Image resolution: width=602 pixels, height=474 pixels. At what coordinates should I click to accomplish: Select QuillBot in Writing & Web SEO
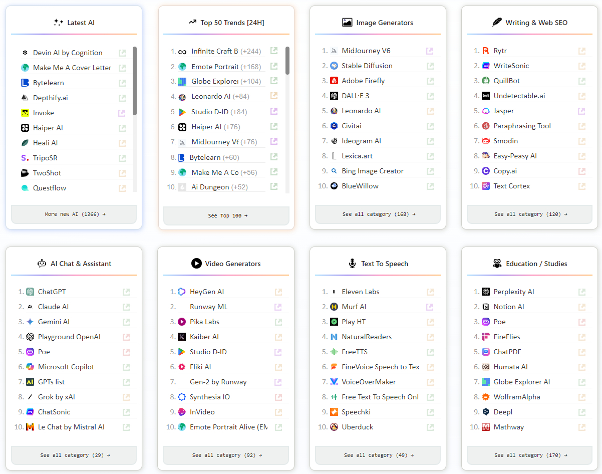(x=507, y=81)
